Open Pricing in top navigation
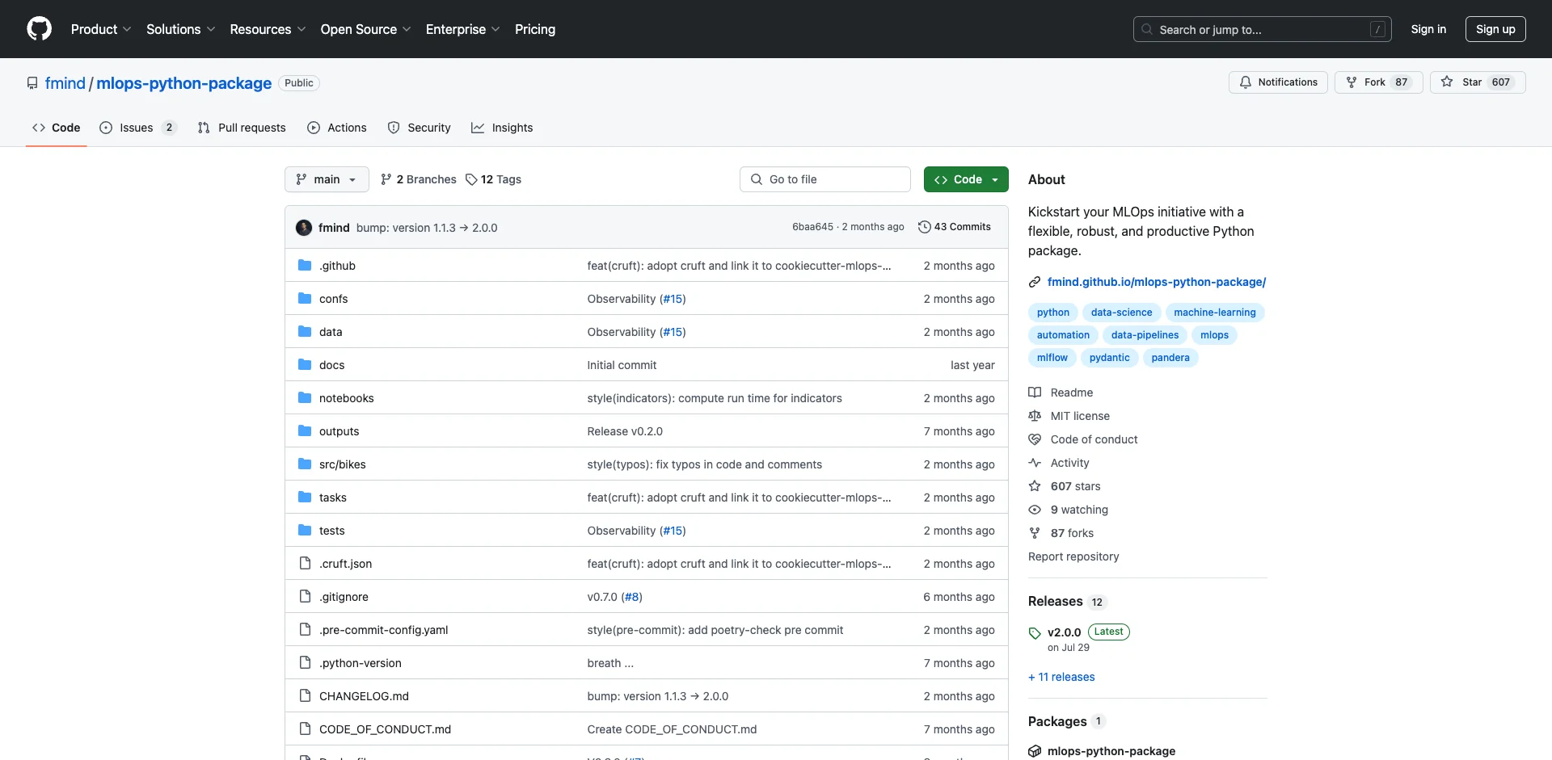Screen dimensions: 1552x760 [535, 29]
